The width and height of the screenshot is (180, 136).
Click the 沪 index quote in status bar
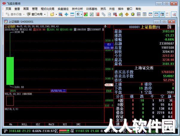point(31,131)
